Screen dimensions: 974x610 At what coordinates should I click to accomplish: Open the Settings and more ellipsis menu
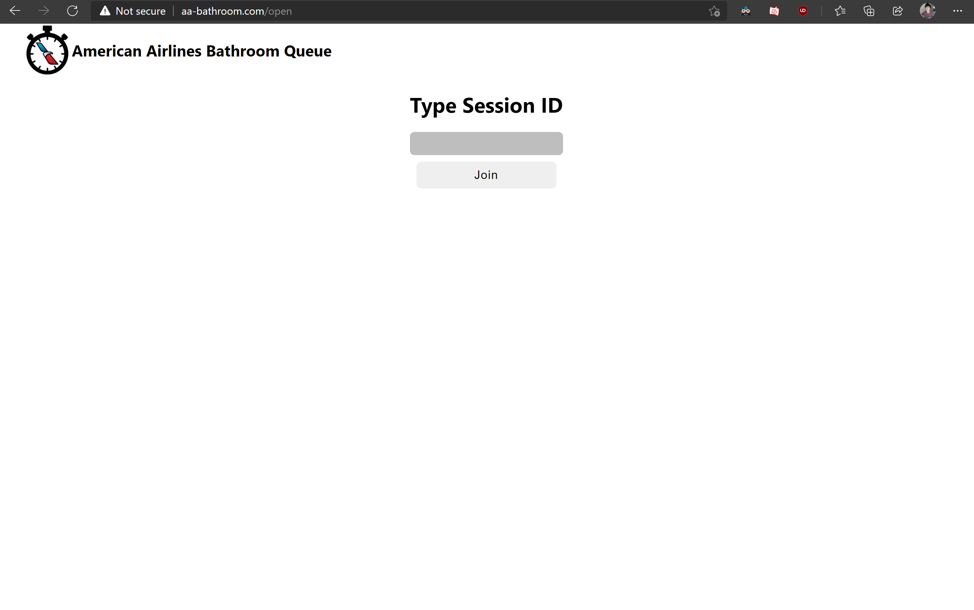point(957,11)
